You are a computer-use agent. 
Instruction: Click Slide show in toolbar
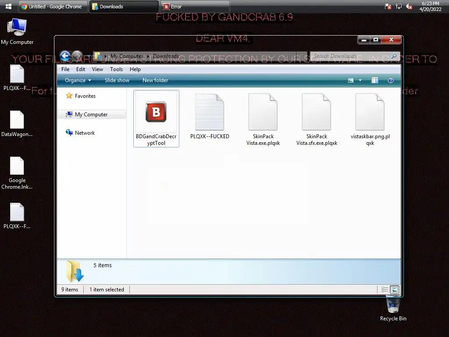117,80
